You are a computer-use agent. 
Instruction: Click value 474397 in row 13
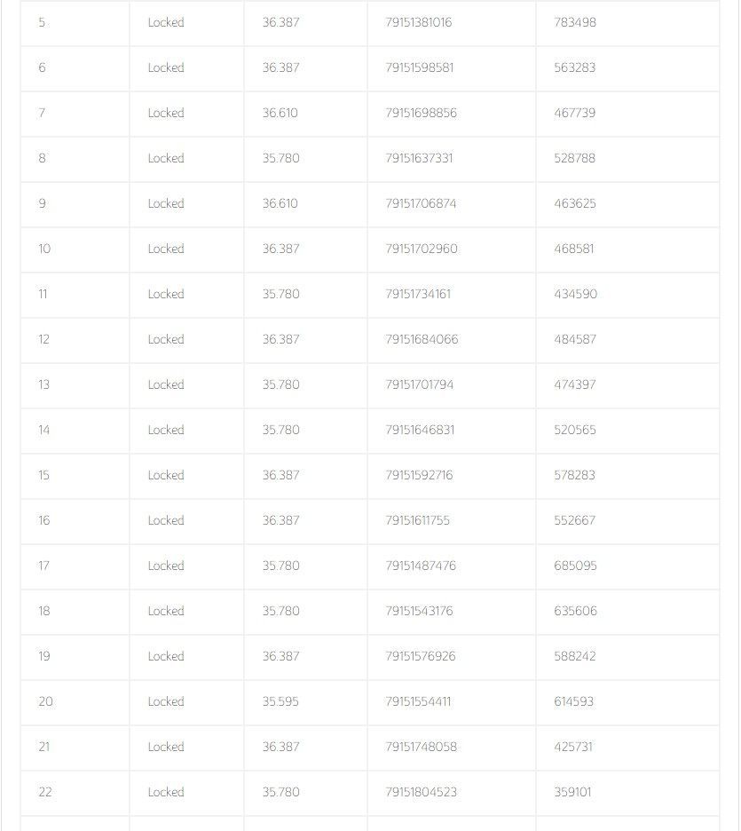(574, 385)
